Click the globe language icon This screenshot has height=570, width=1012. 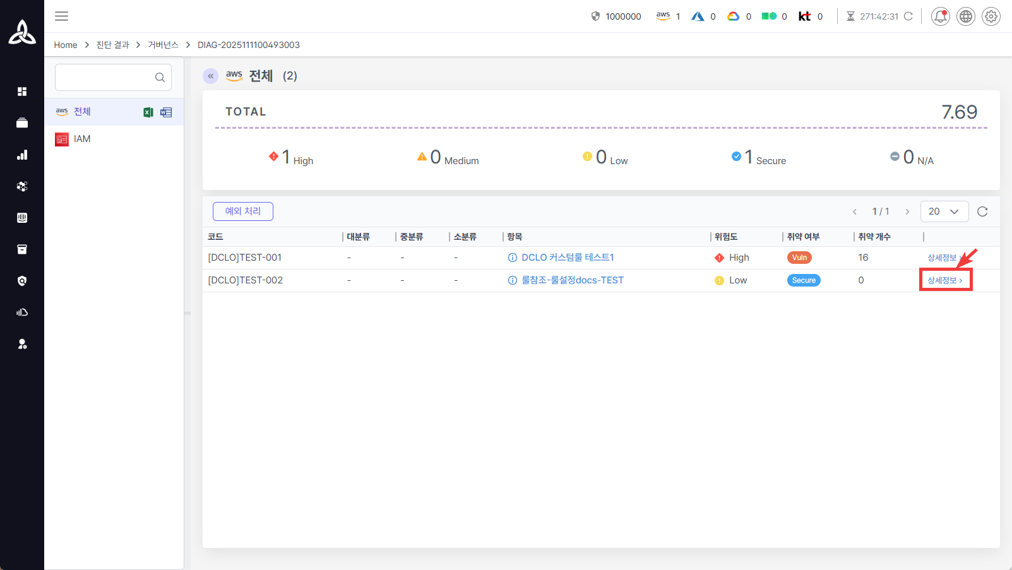965,16
